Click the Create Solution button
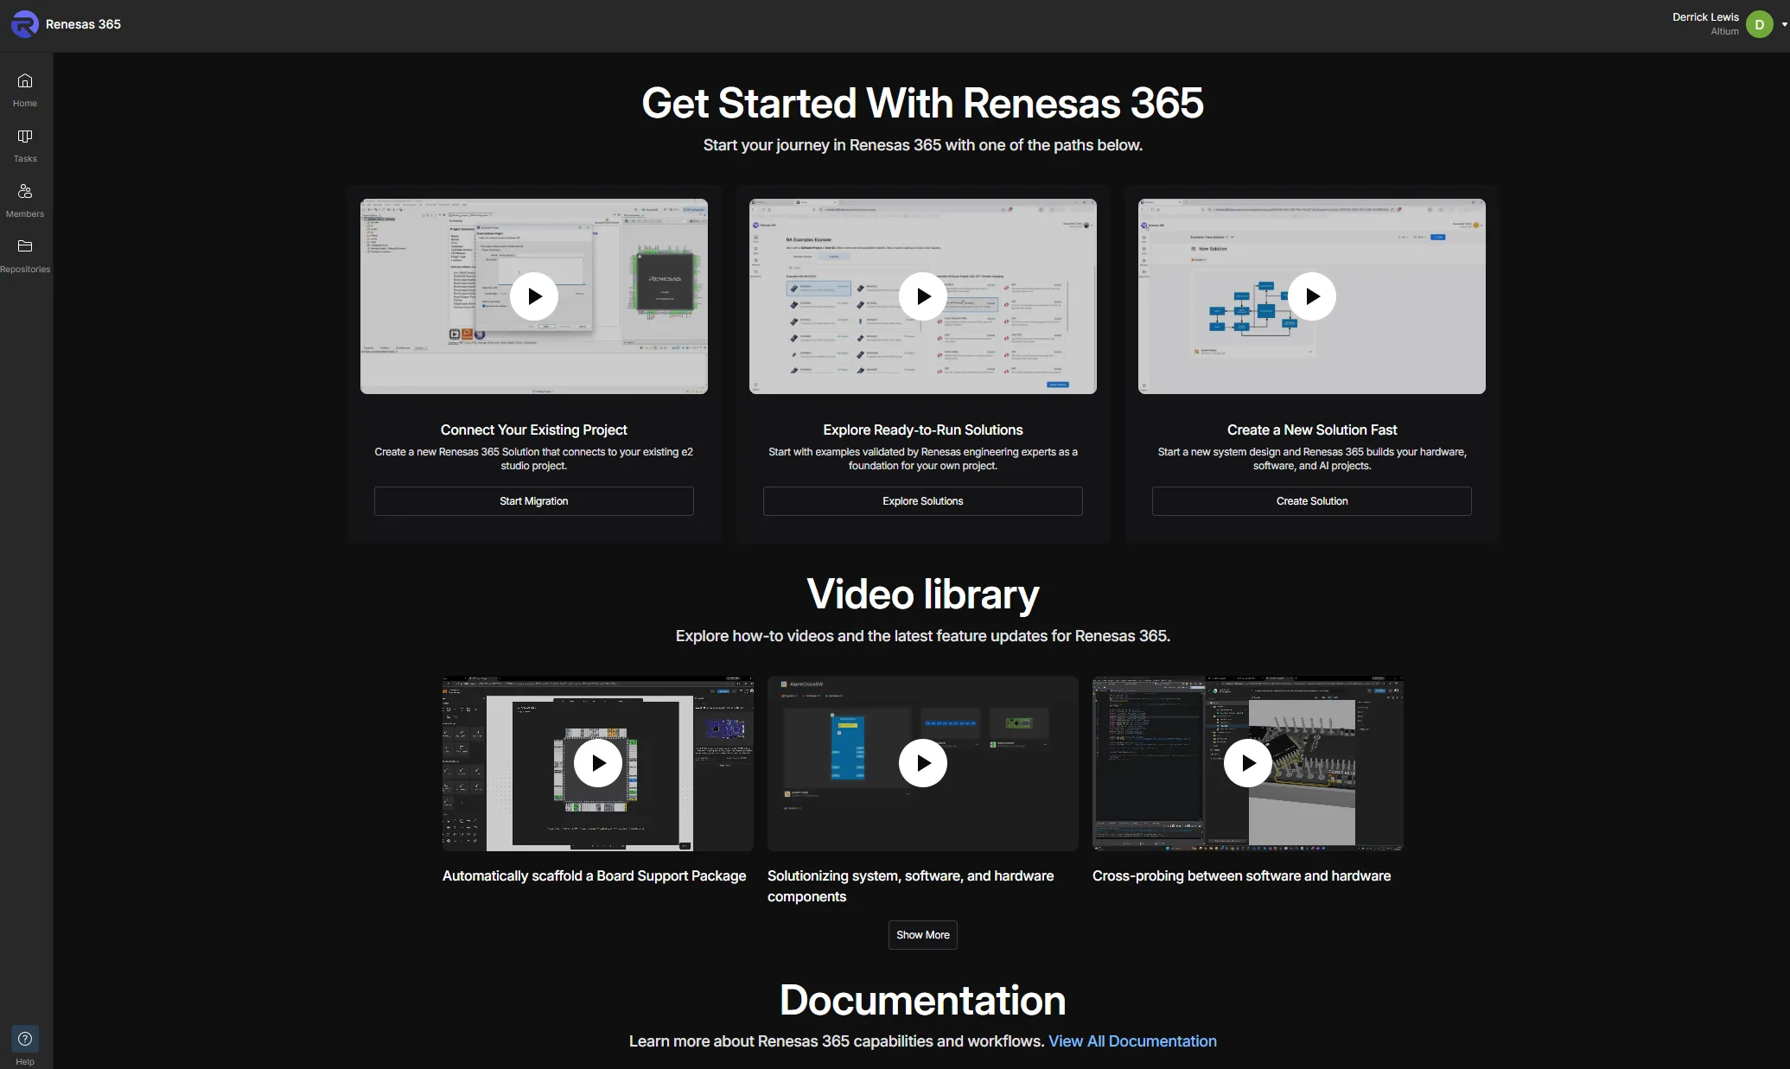The width and height of the screenshot is (1790, 1069). click(x=1311, y=501)
